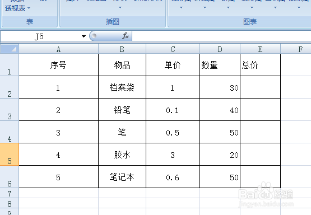
Task: Select the 胶水 cell
Action: [122, 155]
